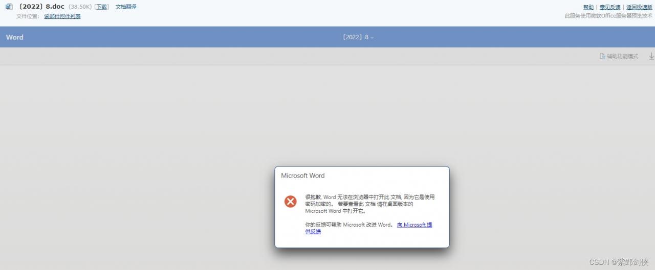
Task: Open 意见反馈 feedback link
Action: tap(610, 7)
